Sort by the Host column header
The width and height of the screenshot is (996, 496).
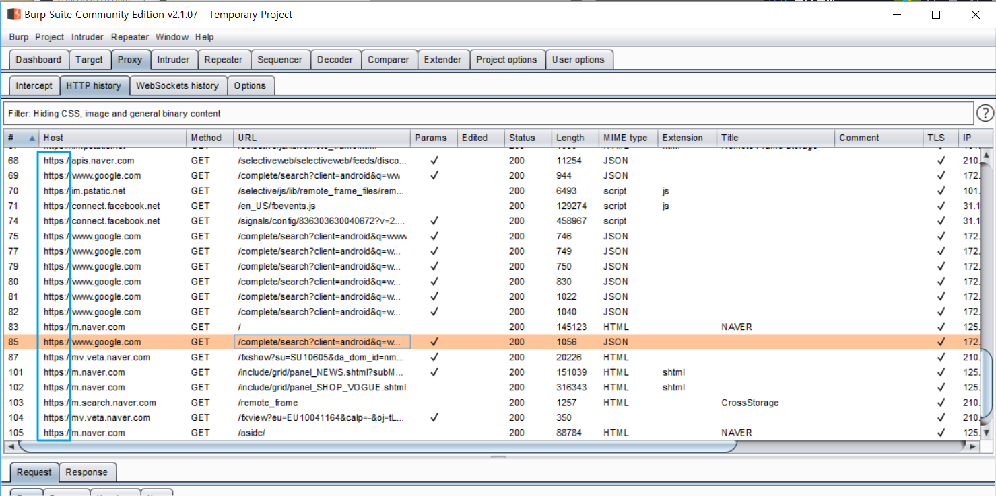pyautogui.click(x=113, y=138)
